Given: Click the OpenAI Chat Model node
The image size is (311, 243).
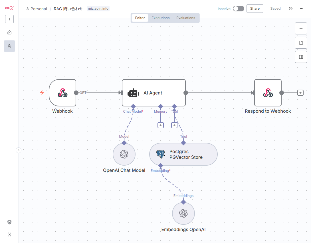Looking at the screenshot, I should coord(124,154).
